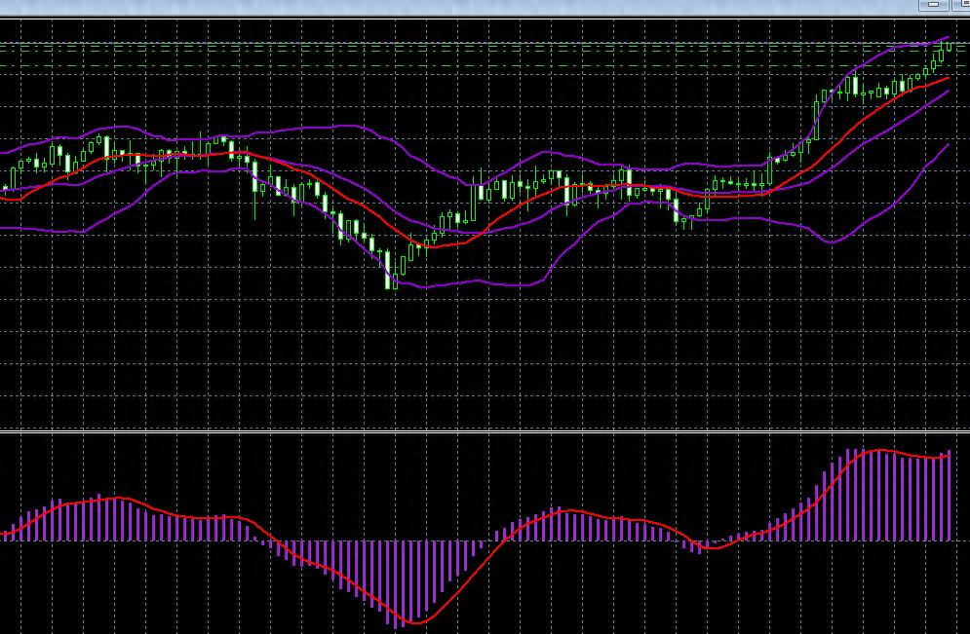Click the lowest candlestick at price bottom

pyautogui.click(x=393, y=280)
